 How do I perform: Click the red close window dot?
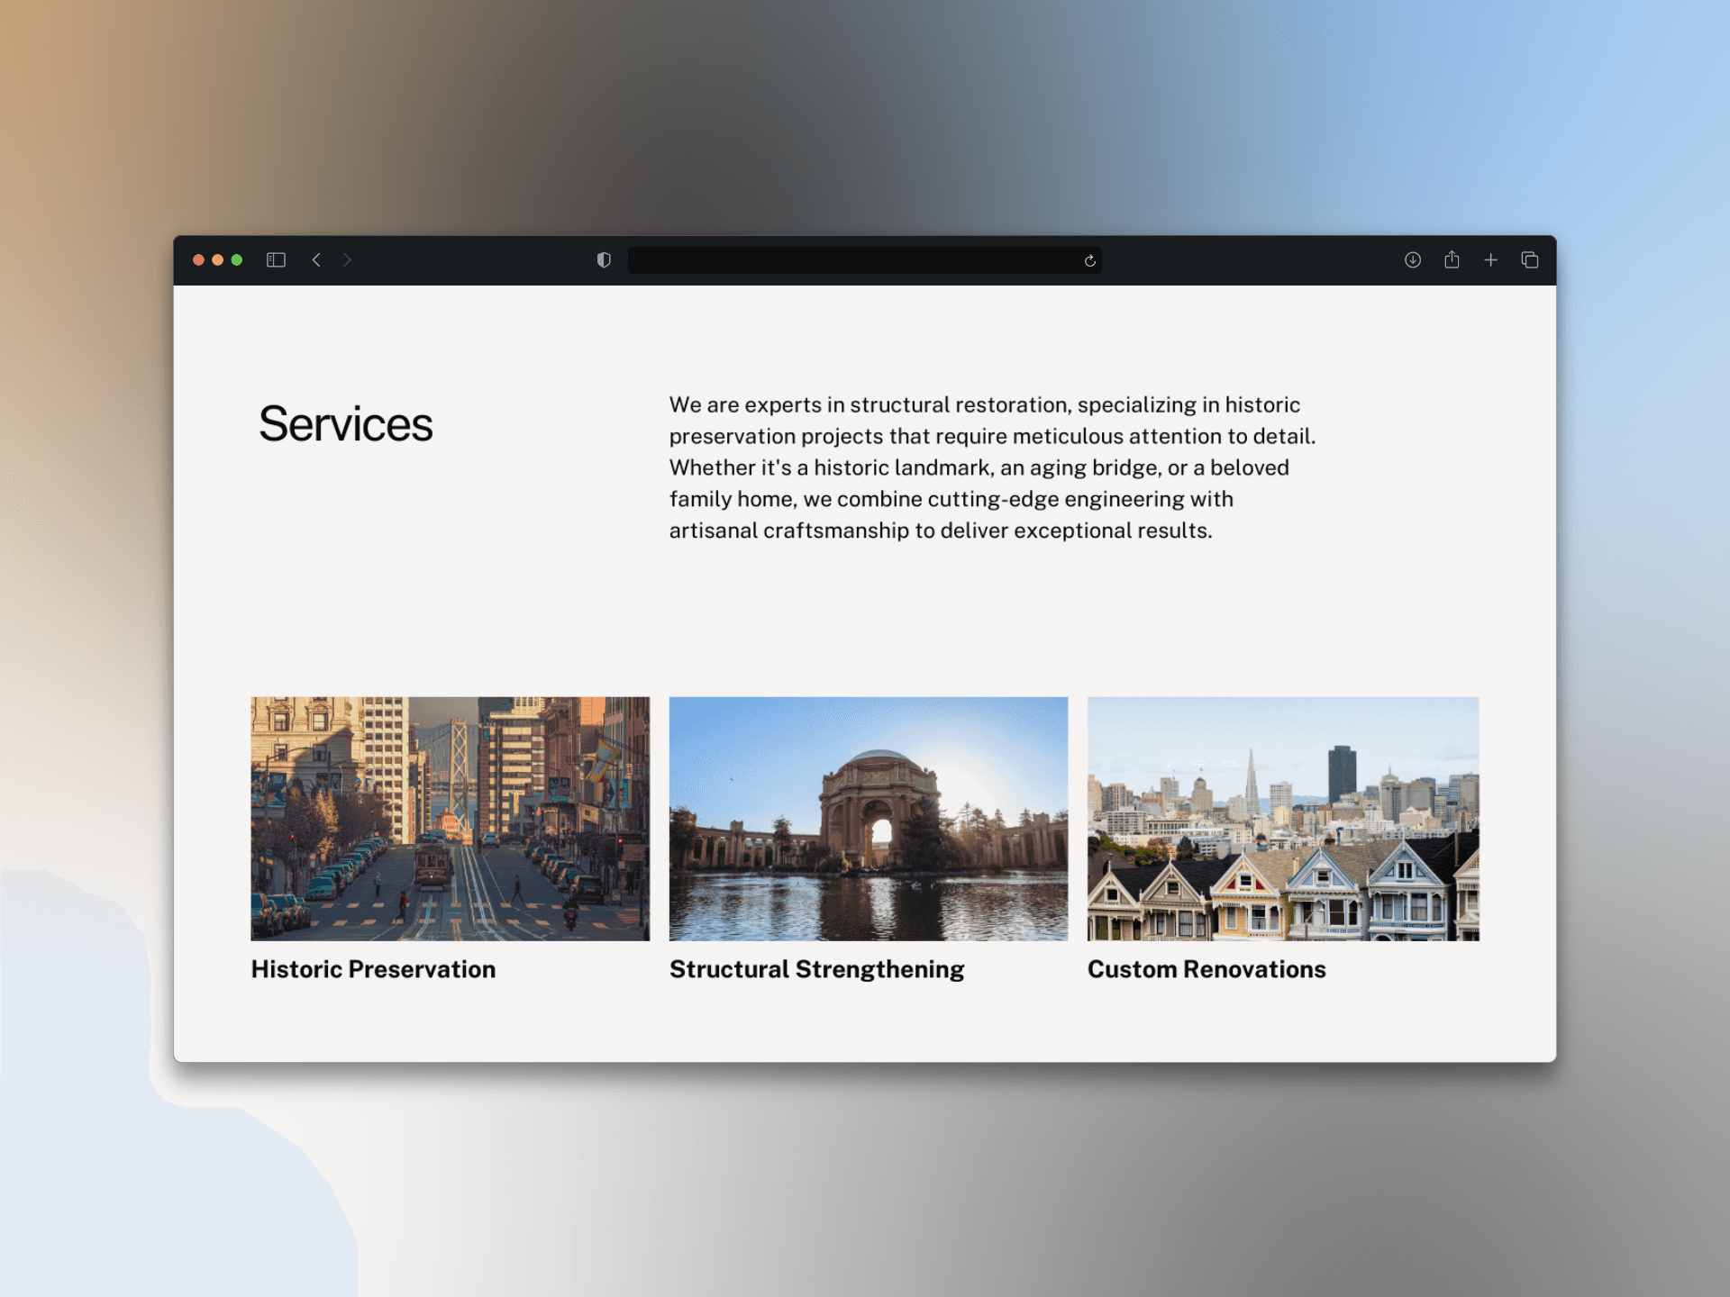[198, 260]
